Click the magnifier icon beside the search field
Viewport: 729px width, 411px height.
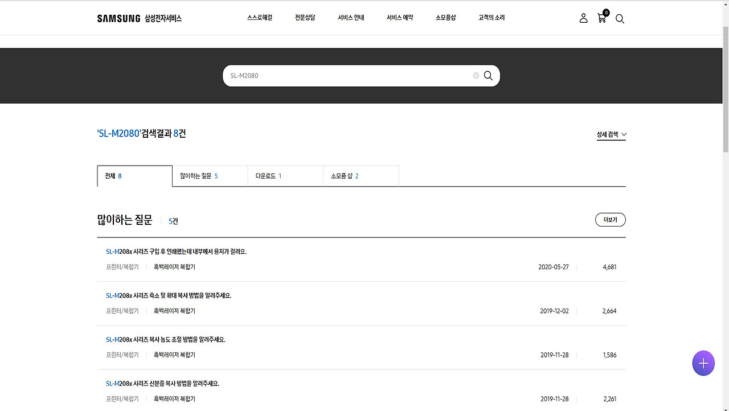pos(488,75)
